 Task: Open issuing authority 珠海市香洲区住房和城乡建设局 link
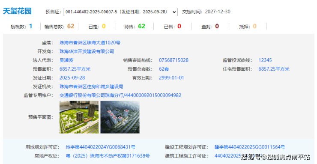(x=91, y=86)
